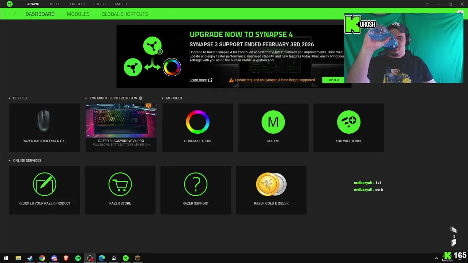Image resolution: width=468 pixels, height=263 pixels.
Task: Select the Add WiFi Device tile
Action: 349,128
